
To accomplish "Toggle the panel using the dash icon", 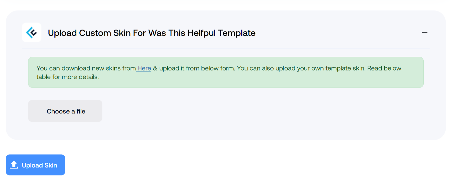I will point(424,33).
